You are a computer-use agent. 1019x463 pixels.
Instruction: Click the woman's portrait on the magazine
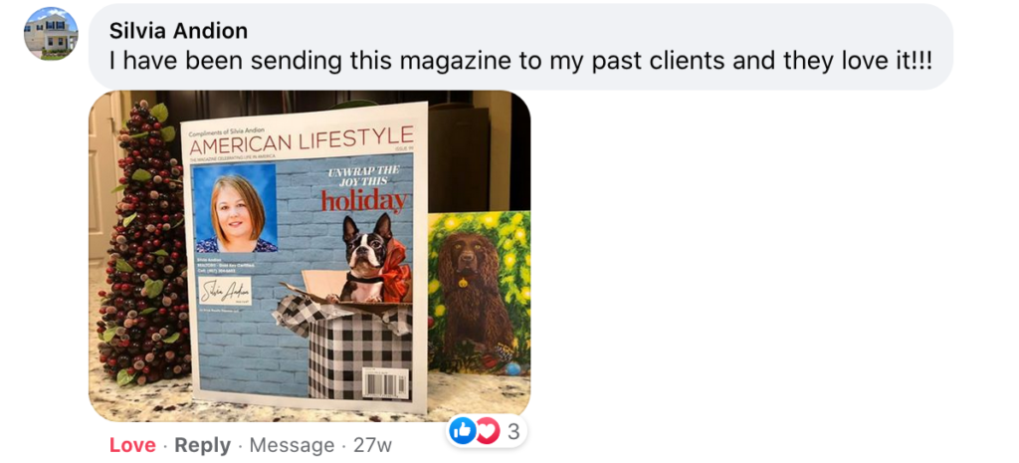(x=235, y=208)
